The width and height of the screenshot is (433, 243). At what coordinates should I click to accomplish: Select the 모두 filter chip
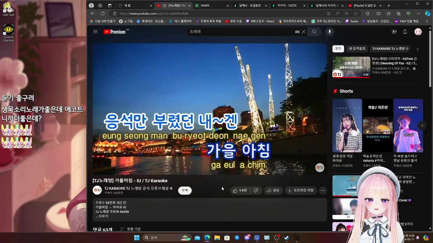coord(338,49)
